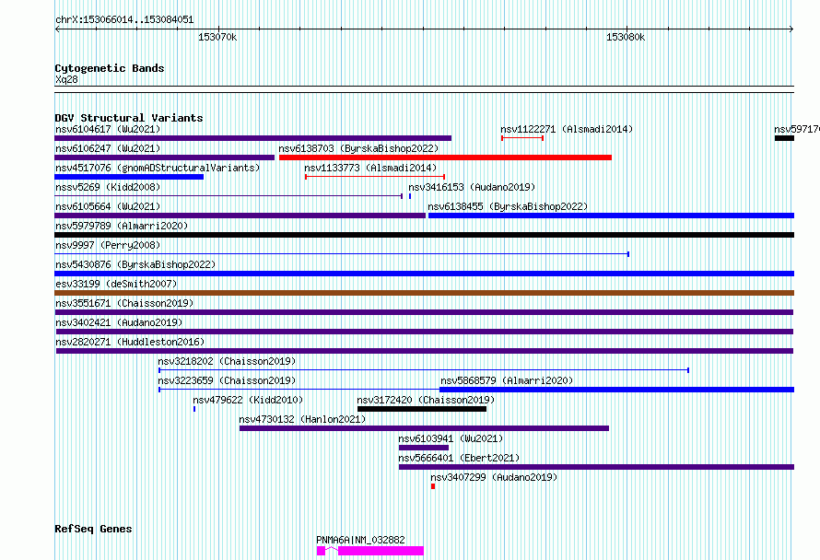820x560 pixels.
Task: Select the short purple nsv6103941 bar
Action: click(424, 448)
